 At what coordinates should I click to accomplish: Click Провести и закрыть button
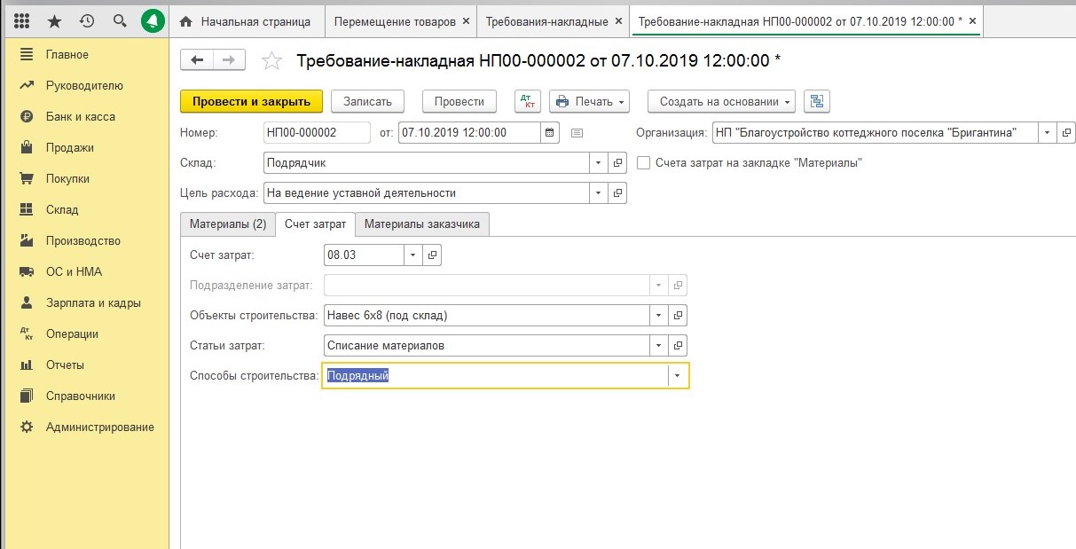pos(251,101)
